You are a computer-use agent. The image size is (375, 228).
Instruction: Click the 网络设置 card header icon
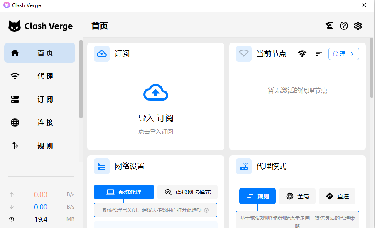(102, 166)
